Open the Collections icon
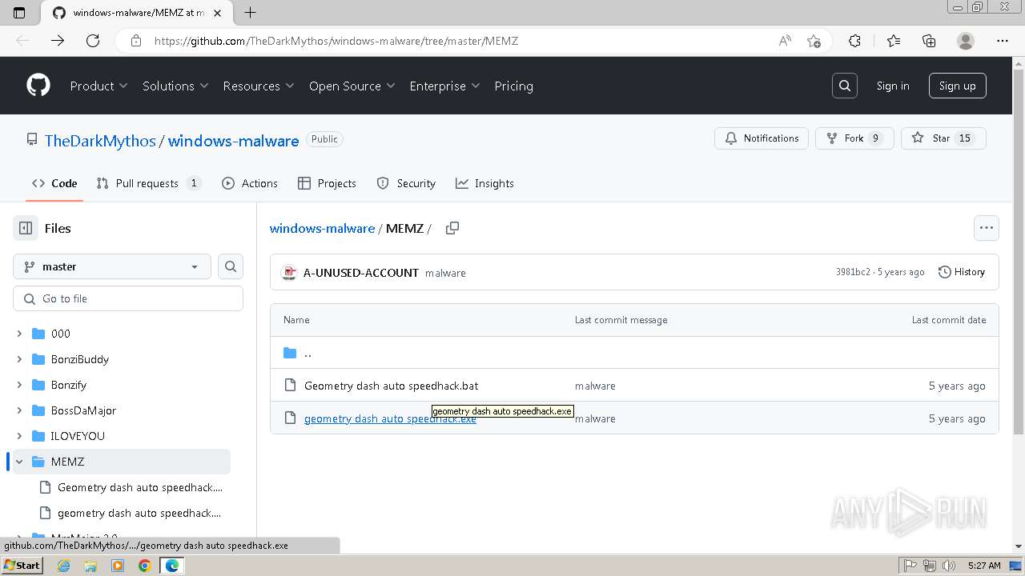This screenshot has height=576, width=1025. point(929,41)
